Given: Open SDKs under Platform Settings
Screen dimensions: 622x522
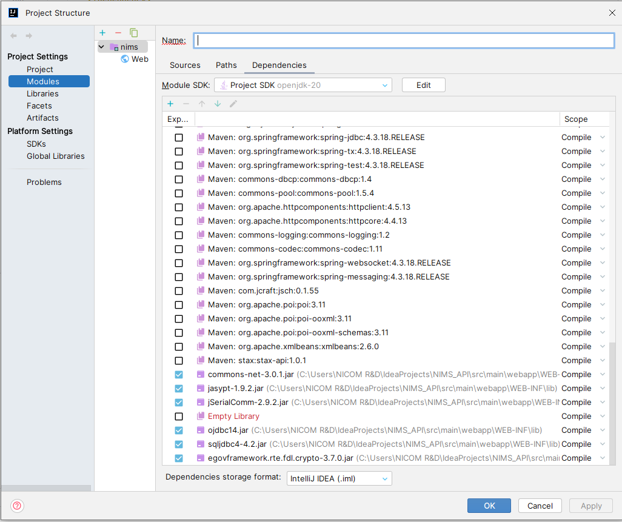Looking at the screenshot, I should (x=36, y=144).
